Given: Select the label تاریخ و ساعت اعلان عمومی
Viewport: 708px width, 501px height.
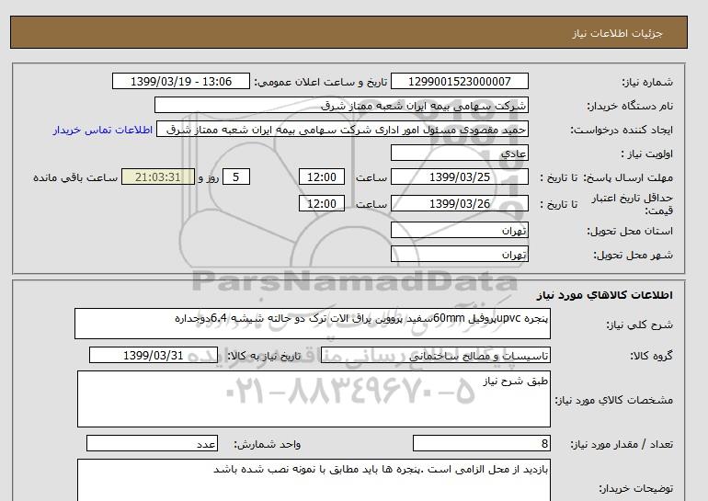Looking at the screenshot, I should tap(321, 82).
